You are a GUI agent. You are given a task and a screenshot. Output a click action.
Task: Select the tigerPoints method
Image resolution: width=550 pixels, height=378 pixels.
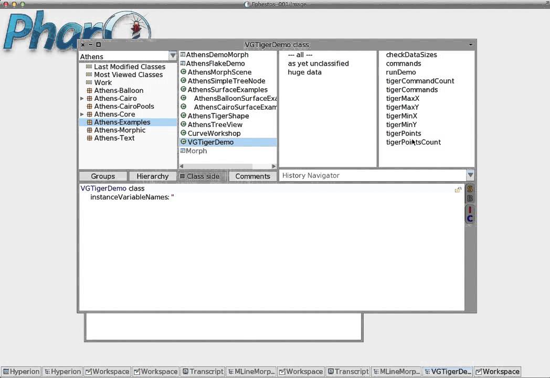(404, 133)
